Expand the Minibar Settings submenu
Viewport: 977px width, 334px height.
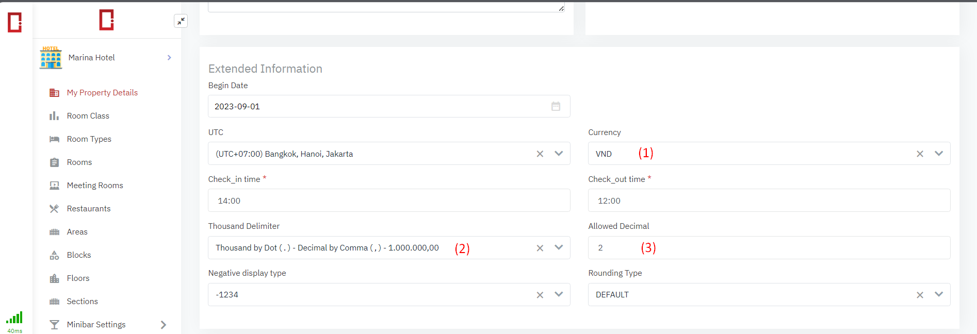pos(163,325)
